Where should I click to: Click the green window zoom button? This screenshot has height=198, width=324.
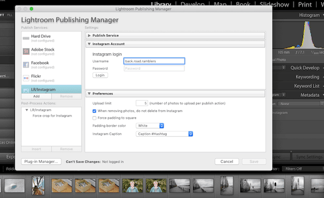click(x=31, y=9)
